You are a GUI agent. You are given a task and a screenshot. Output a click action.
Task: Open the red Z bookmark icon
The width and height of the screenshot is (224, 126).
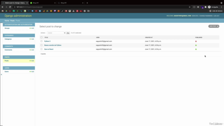(77, 11)
